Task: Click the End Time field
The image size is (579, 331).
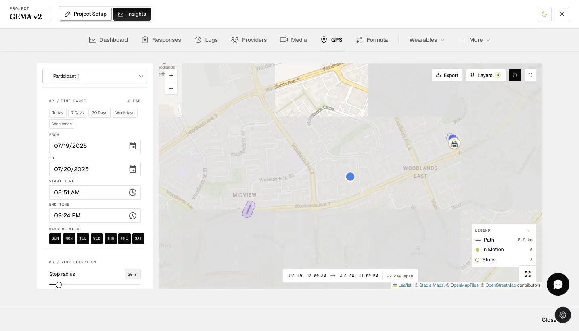Action: pos(95,216)
